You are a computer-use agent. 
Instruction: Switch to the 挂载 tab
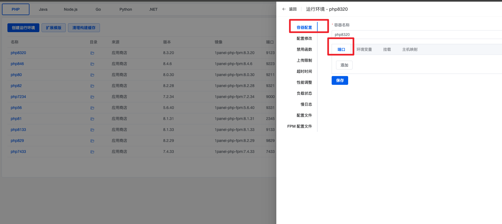387,49
